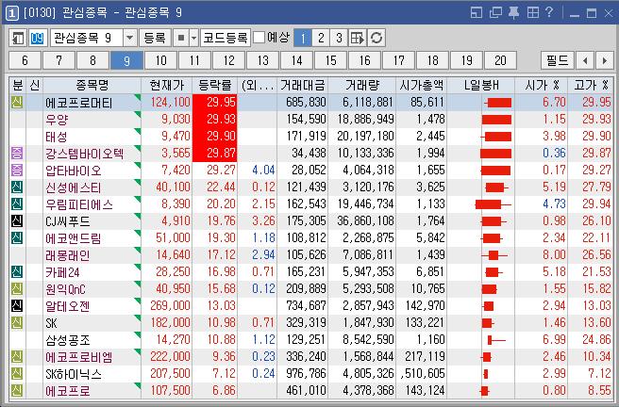
Task: Click the 시가총액 column header
Action: (421, 85)
